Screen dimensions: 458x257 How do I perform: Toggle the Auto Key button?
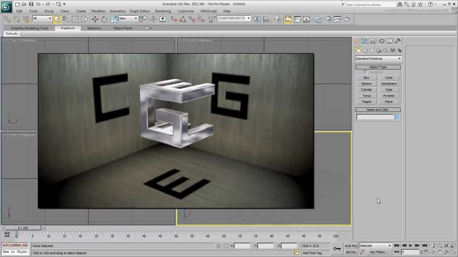[x=351, y=246]
